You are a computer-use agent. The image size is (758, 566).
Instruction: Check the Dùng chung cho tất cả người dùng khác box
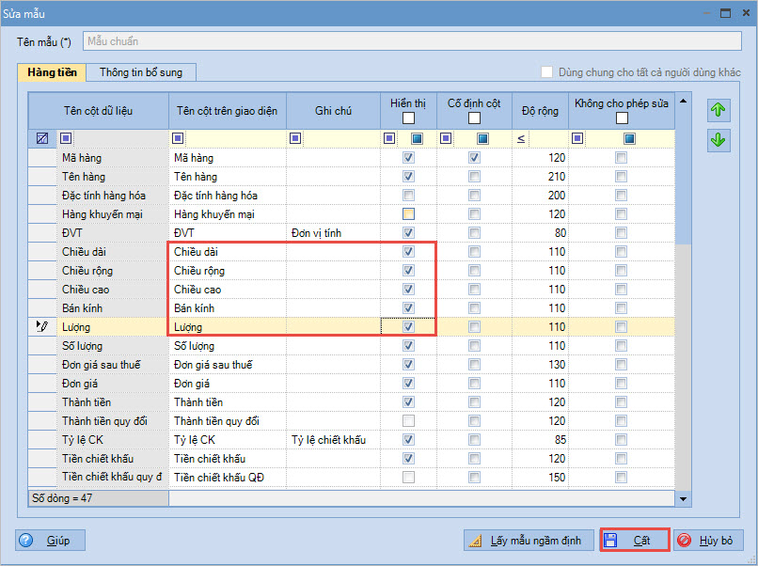click(x=546, y=72)
